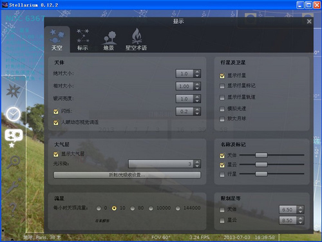The height and width of the screenshot is (242, 322).
Task: Uncheck 显示行星 checkbox
Action: [222, 76]
